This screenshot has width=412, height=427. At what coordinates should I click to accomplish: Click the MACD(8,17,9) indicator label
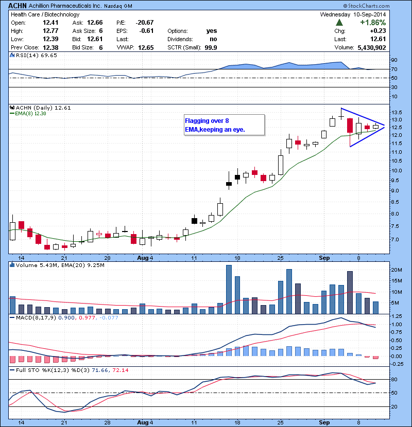[37, 317]
